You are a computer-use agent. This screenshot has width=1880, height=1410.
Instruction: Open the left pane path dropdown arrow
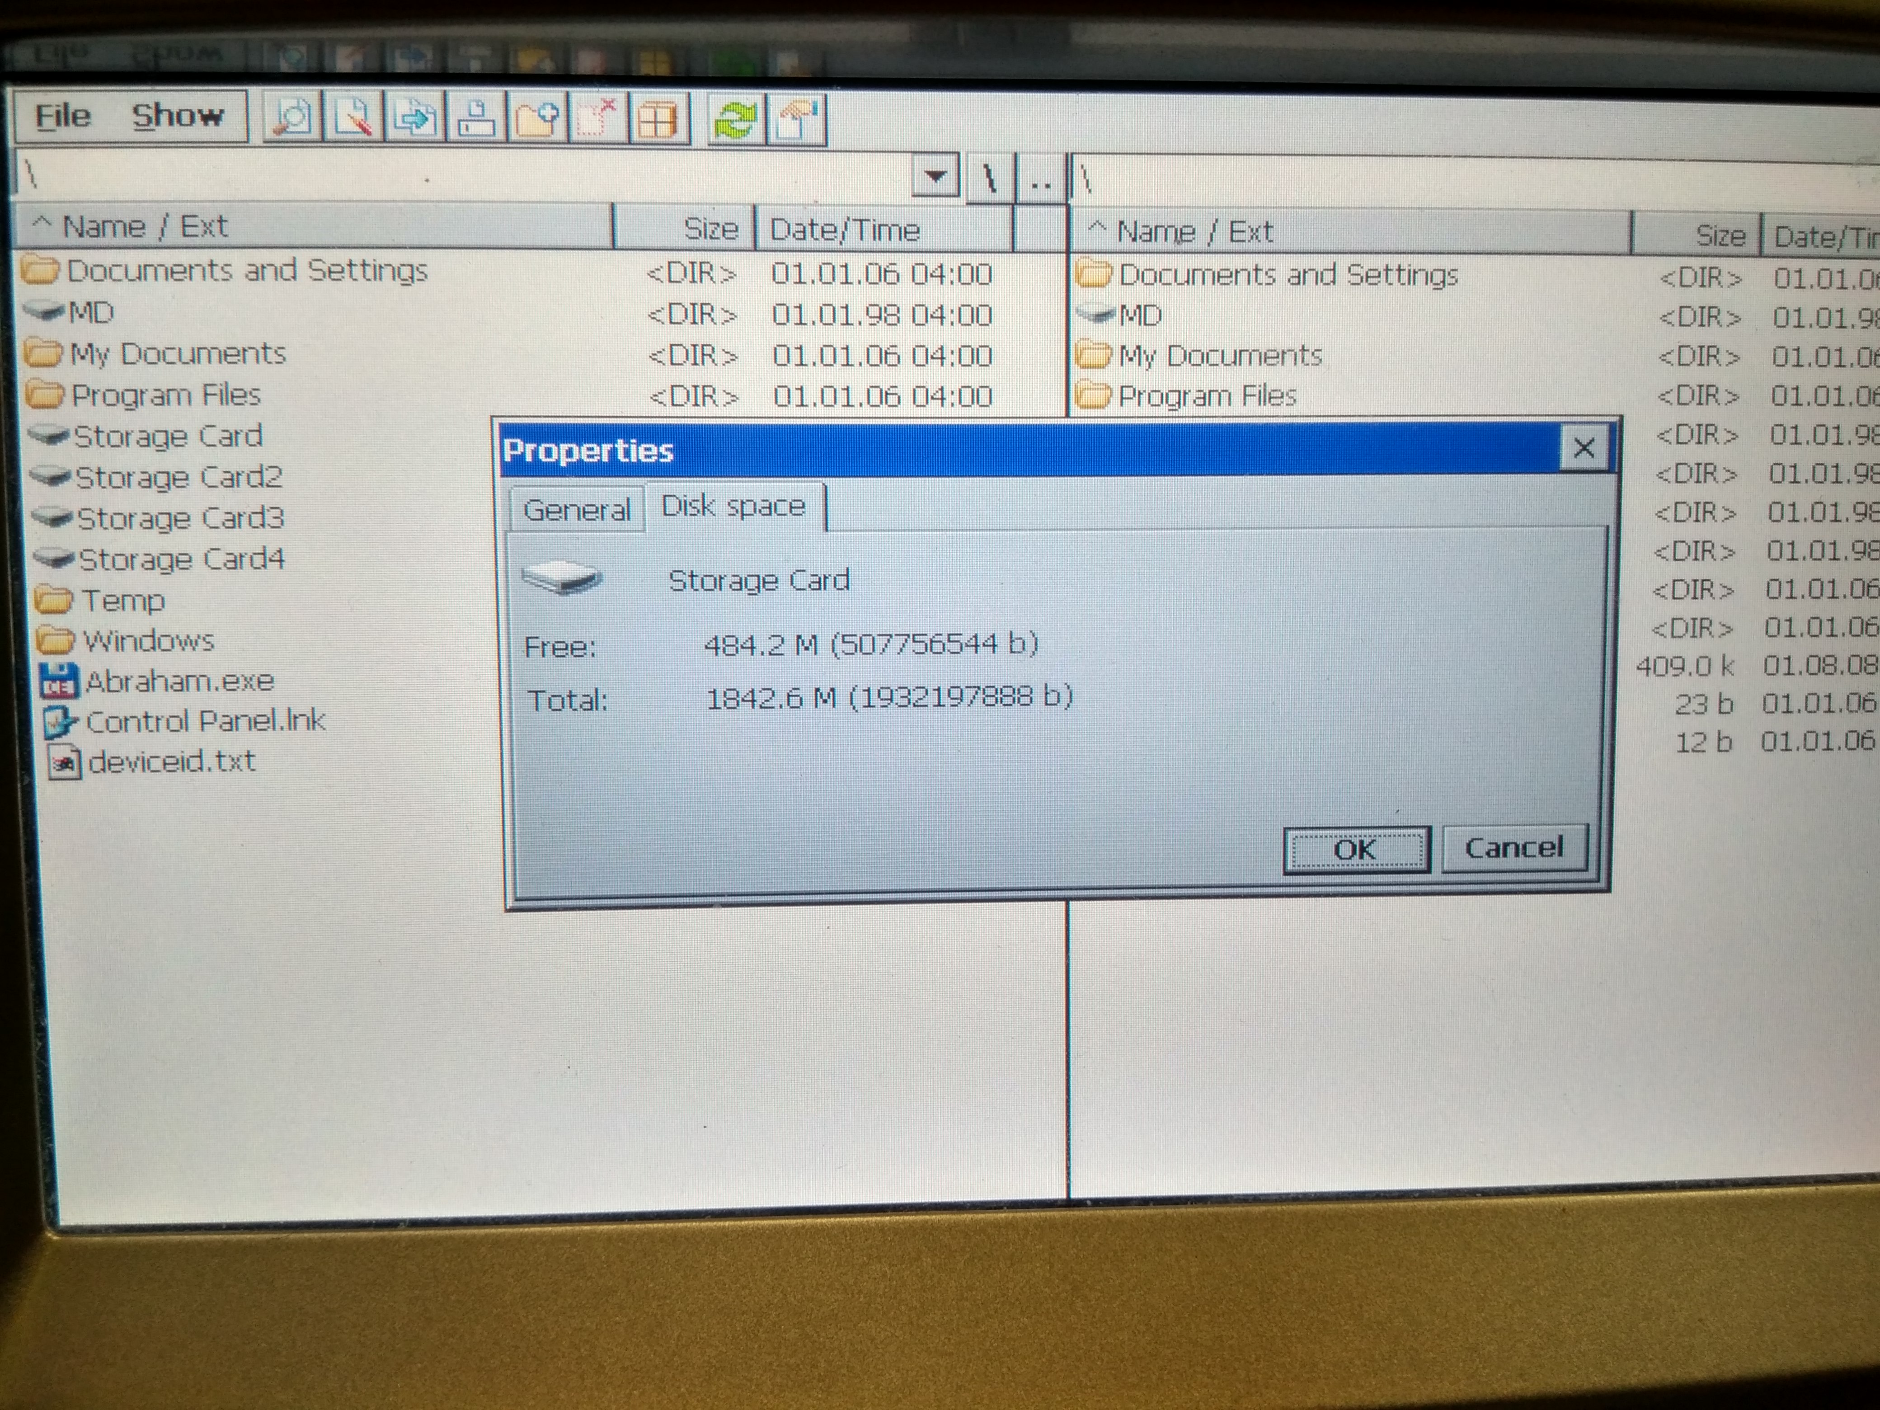(935, 177)
